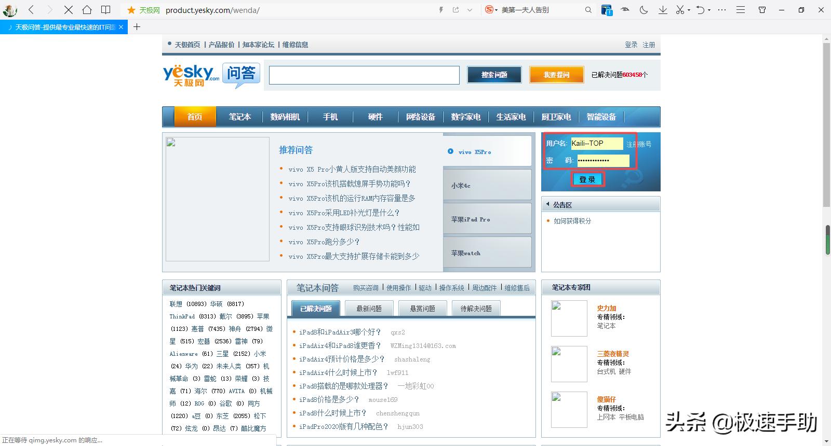Open the 产品报价 top link
Screen dimensions: 831x446
point(221,45)
